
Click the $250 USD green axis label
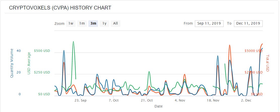coord(42,73)
